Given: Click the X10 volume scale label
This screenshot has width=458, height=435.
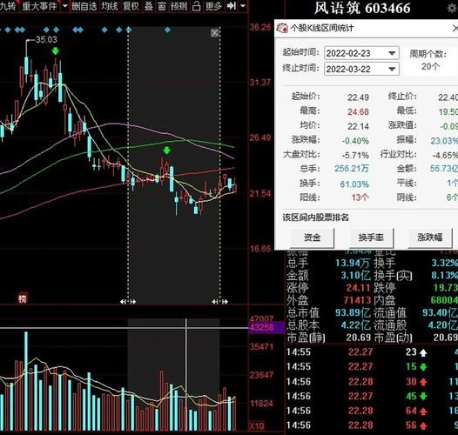Looking at the screenshot, I should click(x=257, y=426).
